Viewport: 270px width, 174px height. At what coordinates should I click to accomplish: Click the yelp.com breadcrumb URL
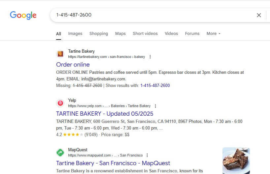tap(109, 106)
